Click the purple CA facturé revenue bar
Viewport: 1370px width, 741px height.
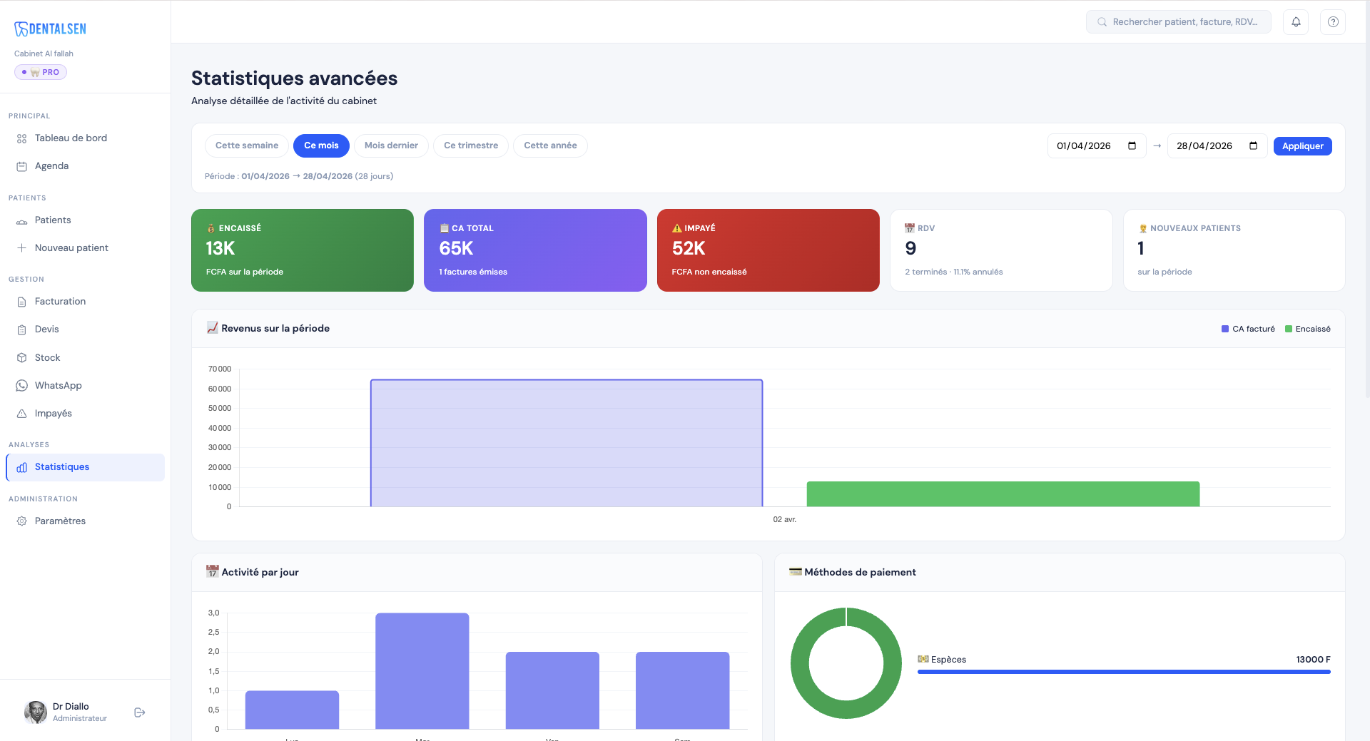[x=567, y=443]
